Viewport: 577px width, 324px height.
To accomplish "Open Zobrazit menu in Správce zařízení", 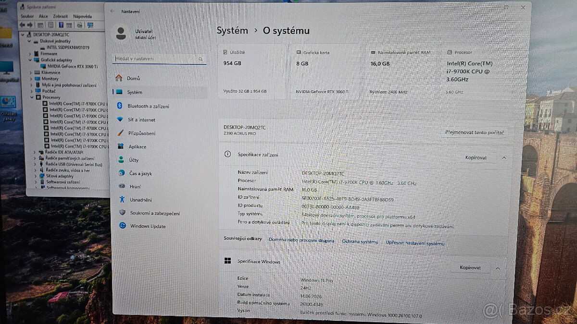I will point(60,16).
